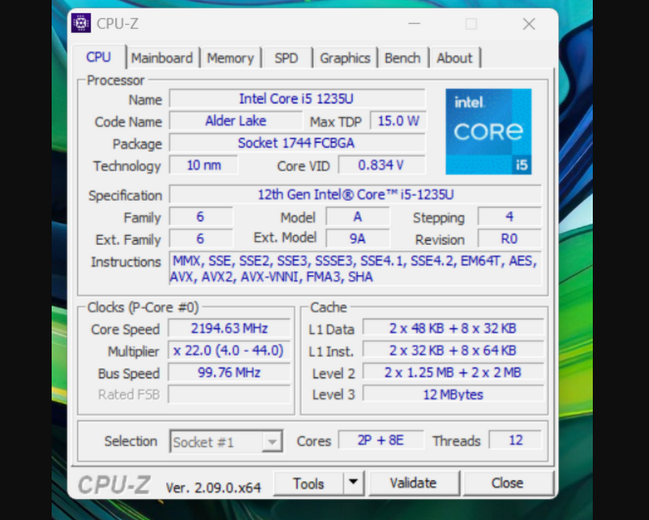Image resolution: width=649 pixels, height=520 pixels.
Task: Minimize the CPU-Z window
Action: [415, 24]
